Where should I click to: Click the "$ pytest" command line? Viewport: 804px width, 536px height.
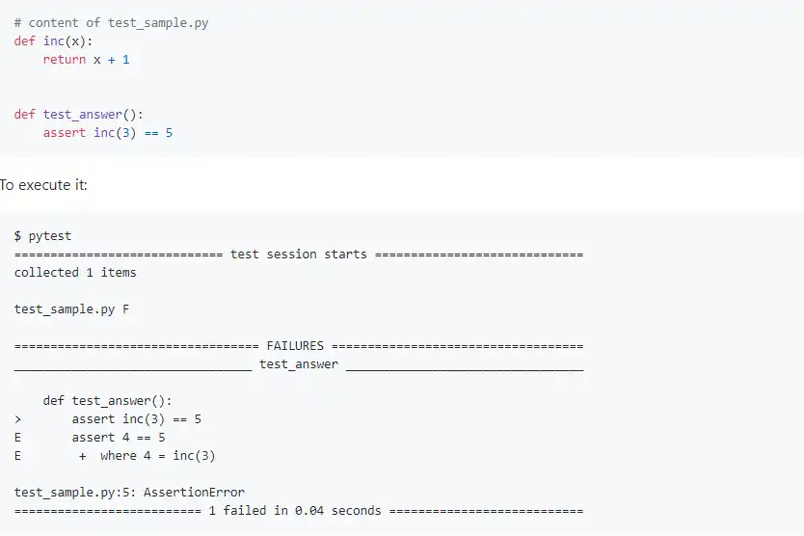(x=43, y=235)
